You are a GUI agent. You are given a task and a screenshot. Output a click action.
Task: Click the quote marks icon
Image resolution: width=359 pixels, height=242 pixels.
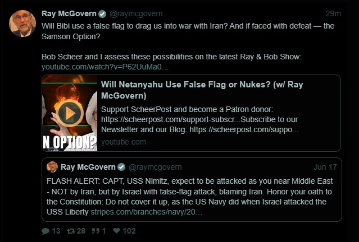[96, 231]
